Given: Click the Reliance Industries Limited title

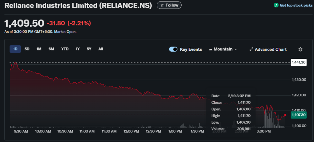Looking at the screenshot, I should pos(78,6).
